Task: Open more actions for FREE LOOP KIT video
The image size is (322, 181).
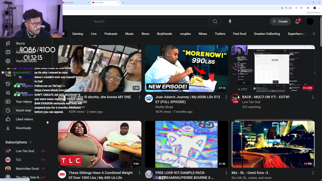Action: click(x=226, y=173)
